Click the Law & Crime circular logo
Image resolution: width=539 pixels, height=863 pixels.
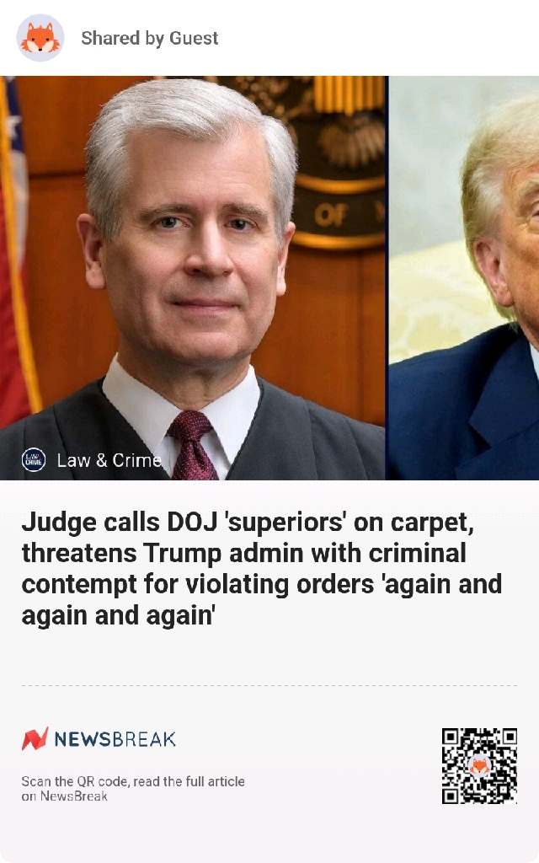tap(34, 459)
